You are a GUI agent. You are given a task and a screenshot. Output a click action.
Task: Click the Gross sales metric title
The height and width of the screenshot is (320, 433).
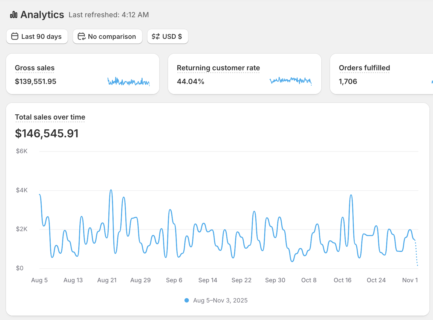coord(35,68)
